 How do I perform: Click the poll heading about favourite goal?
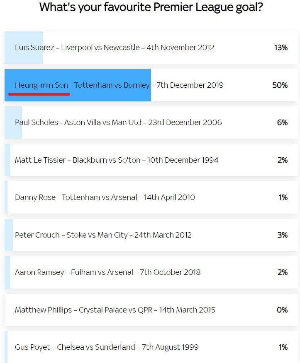(x=151, y=7)
